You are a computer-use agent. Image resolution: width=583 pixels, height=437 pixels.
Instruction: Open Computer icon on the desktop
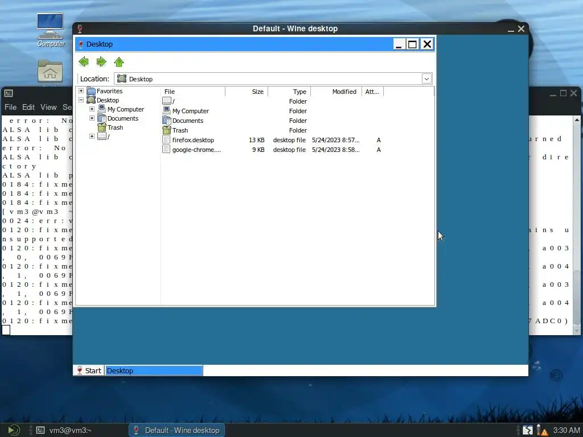coord(51,30)
